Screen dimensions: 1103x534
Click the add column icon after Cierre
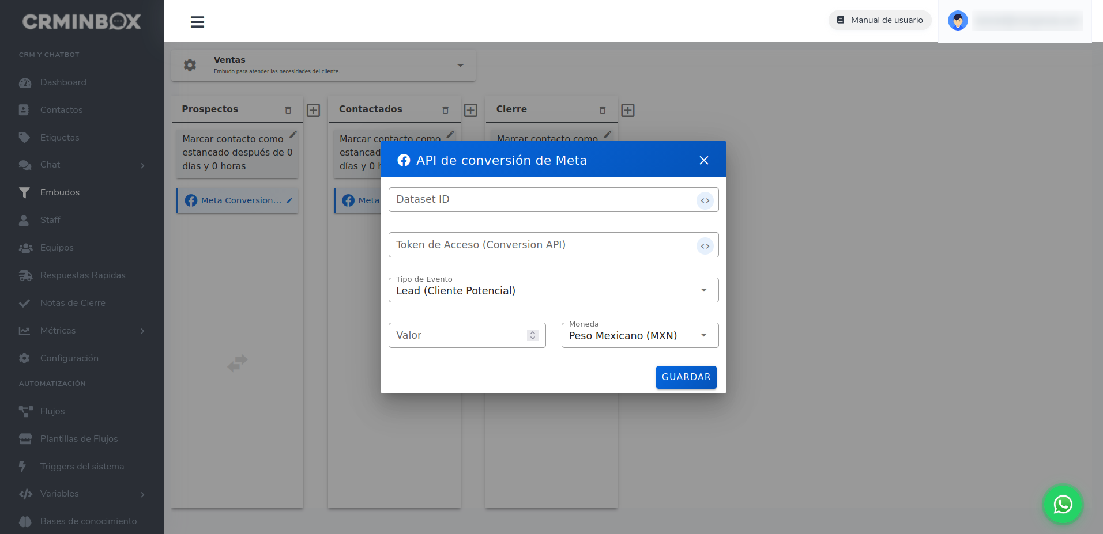627,110
